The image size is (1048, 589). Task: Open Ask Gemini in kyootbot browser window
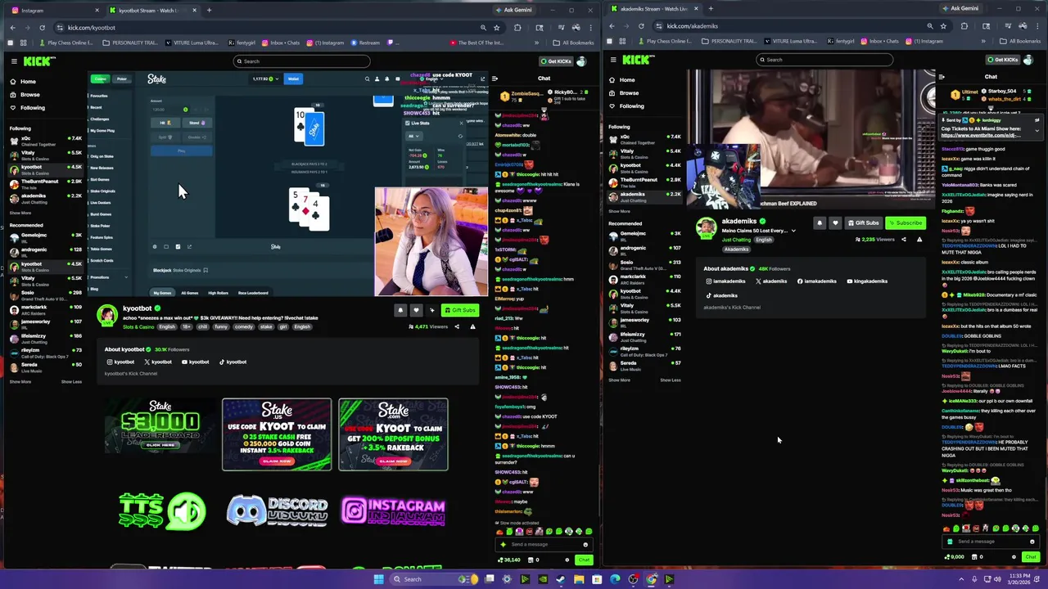pos(513,10)
